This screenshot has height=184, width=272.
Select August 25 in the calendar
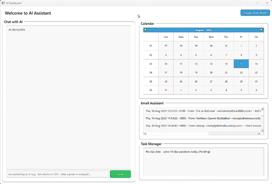(181, 81)
